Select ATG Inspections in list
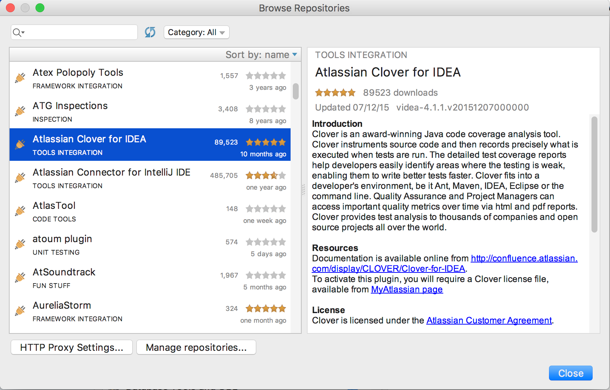Image resolution: width=610 pixels, height=390 pixels. 150,111
